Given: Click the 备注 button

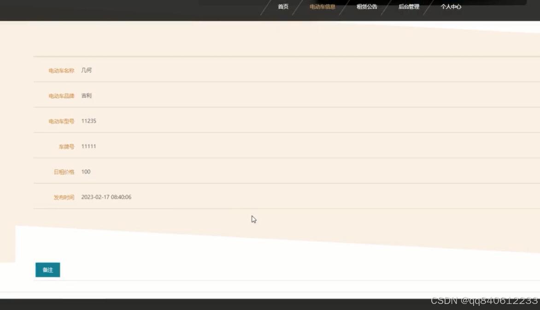Looking at the screenshot, I should (x=47, y=270).
